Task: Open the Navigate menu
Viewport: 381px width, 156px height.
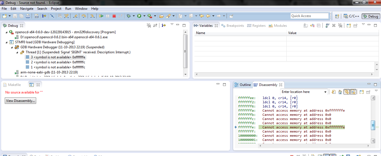Action: click(27, 9)
